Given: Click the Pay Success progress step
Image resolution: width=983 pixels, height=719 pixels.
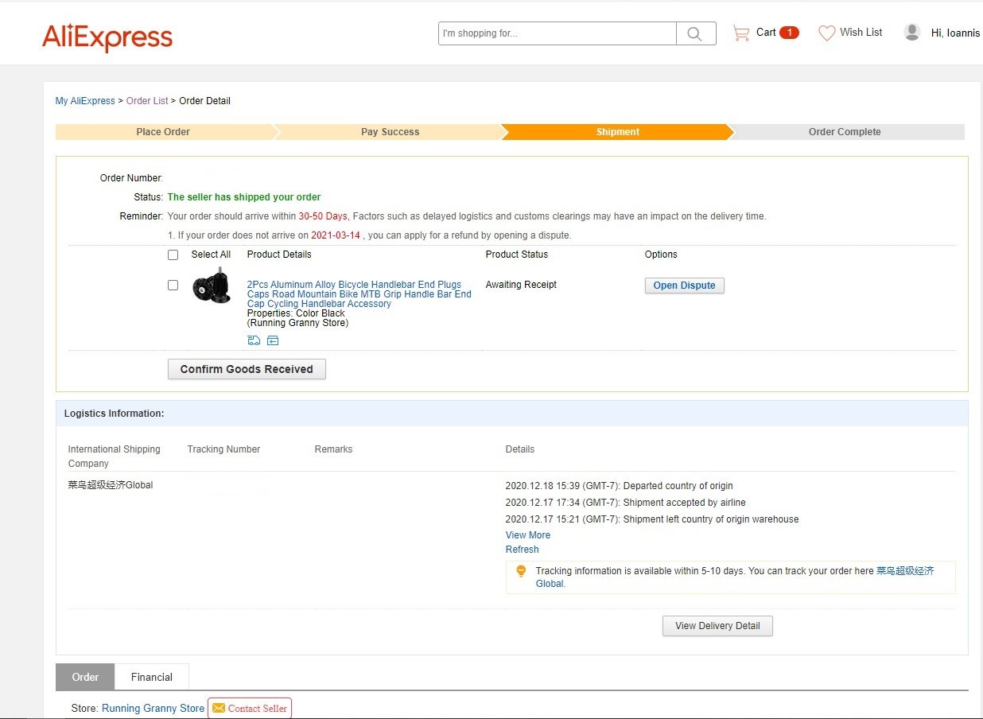Looking at the screenshot, I should tap(390, 132).
